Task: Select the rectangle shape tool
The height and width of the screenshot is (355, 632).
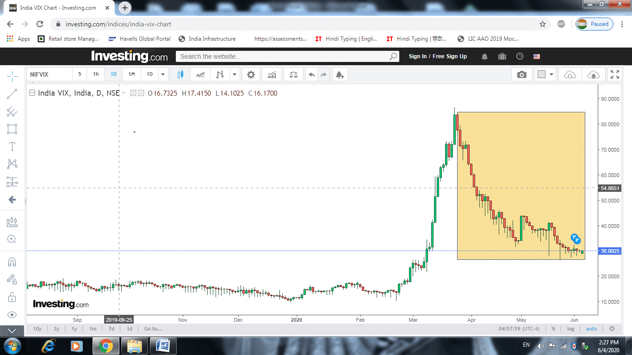Action: (12, 129)
